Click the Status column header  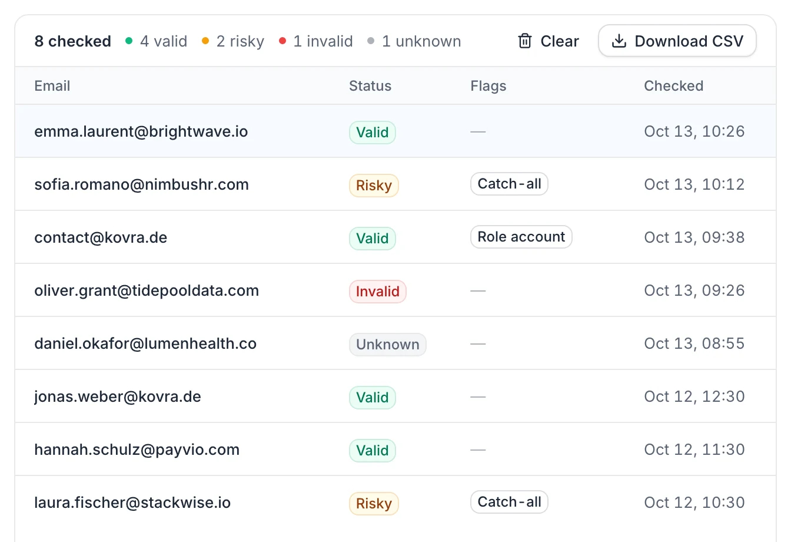[370, 86]
